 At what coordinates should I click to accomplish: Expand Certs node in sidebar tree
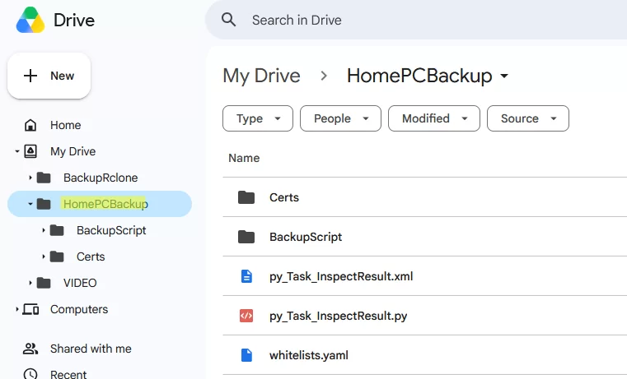[x=44, y=257]
